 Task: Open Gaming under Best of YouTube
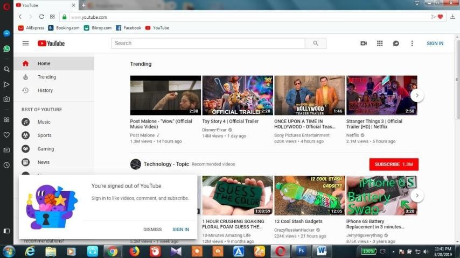coord(45,149)
